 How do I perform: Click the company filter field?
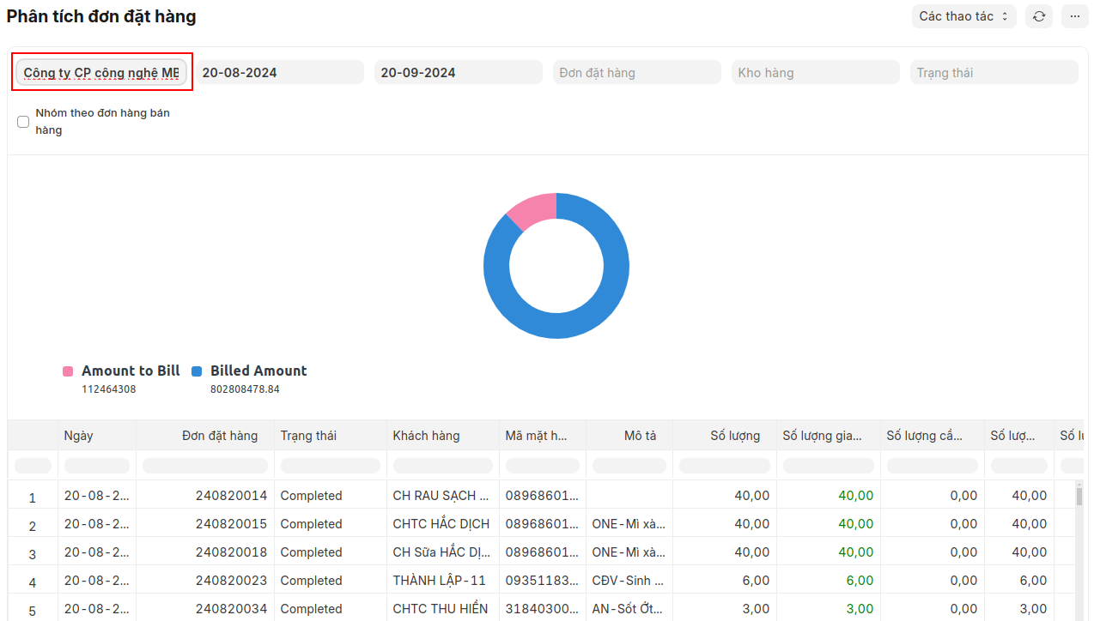tap(101, 73)
